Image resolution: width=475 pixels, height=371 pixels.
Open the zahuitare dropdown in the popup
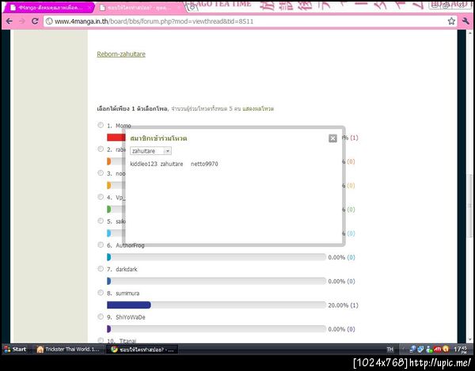[x=150, y=151]
